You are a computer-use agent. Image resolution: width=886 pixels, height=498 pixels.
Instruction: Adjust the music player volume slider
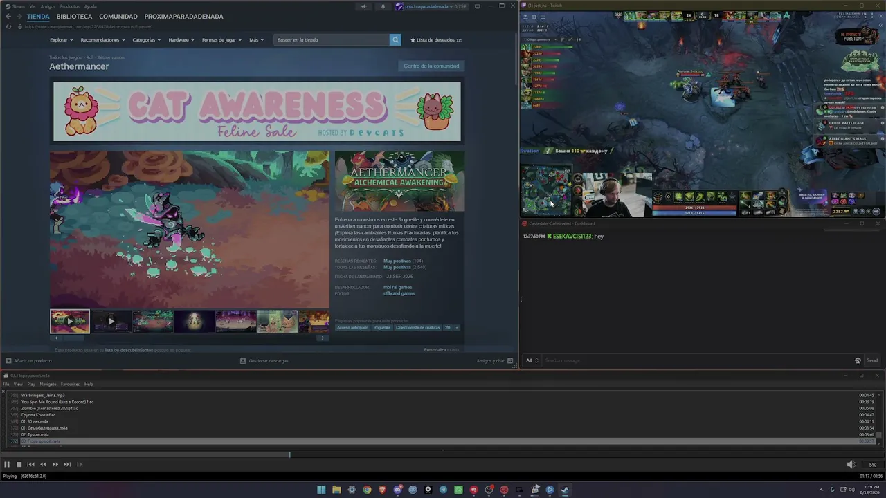pyautogui.click(x=872, y=465)
